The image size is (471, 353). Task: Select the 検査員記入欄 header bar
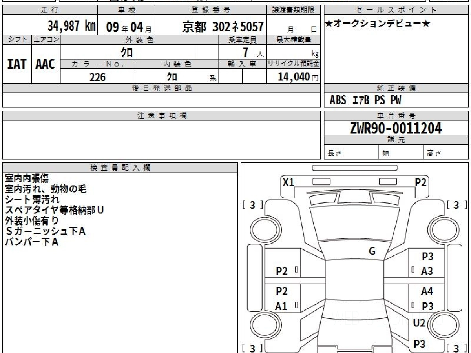tap(120, 167)
